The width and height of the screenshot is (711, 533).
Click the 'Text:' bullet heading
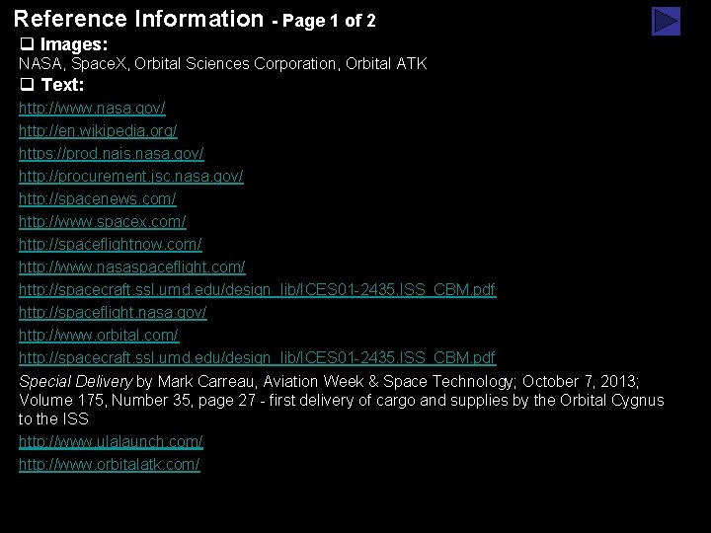[x=62, y=85]
